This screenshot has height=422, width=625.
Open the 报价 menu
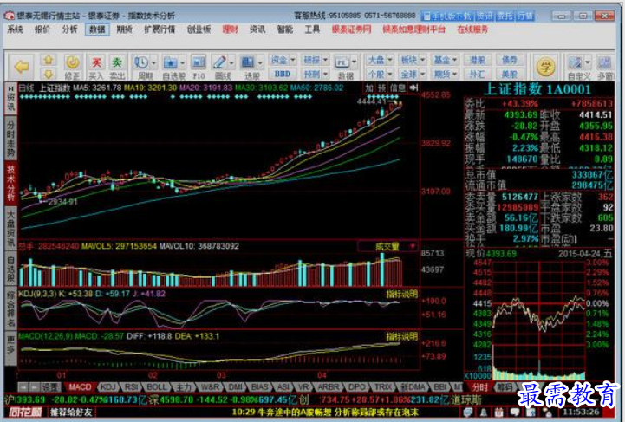pyautogui.click(x=42, y=29)
